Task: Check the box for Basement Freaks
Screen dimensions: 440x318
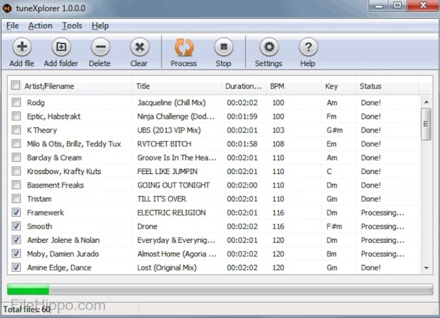Action: click(x=16, y=185)
